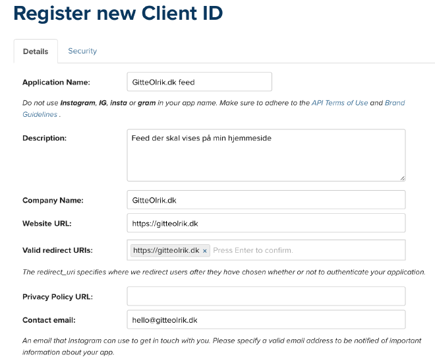Select the Details tab
The height and width of the screenshot is (361, 435).
coord(36,51)
